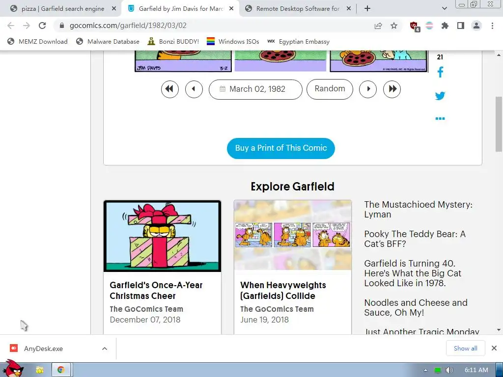Click Show all downloads
This screenshot has height=377, width=503.
[466, 348]
